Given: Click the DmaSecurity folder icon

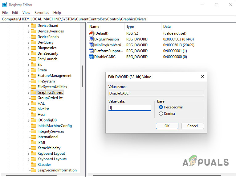Looking at the screenshot, I should (x=34, y=53).
